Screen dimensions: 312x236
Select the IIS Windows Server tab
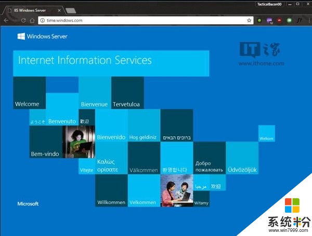point(33,10)
